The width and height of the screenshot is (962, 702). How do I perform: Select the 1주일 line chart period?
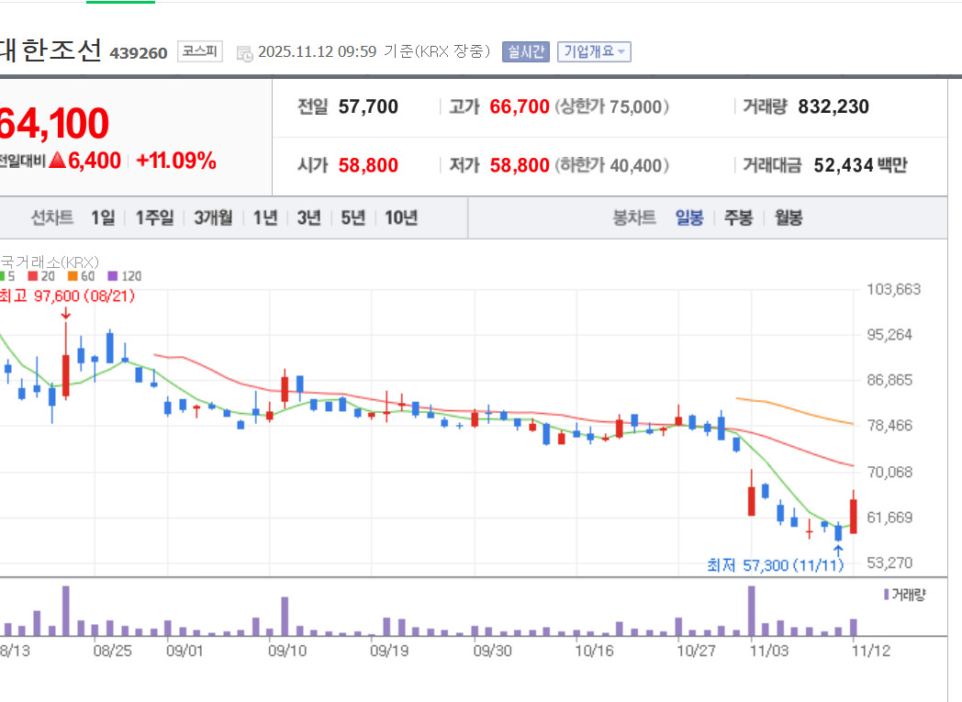coord(154,217)
